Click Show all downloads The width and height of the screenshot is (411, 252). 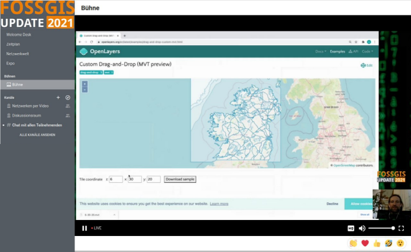coord(365,215)
